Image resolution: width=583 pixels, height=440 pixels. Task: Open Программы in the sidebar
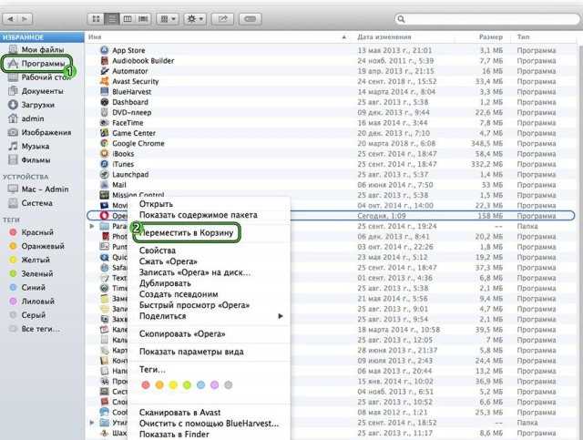41,64
